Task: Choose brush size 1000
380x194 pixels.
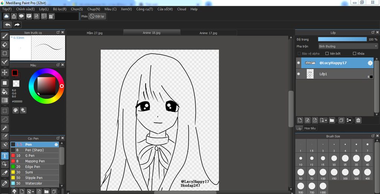Action: [322, 188]
